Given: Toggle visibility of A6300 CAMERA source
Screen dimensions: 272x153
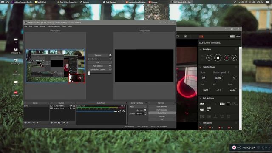Looking at the screenshot, I should click(x=71, y=106).
